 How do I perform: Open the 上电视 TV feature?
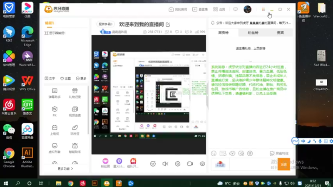pos(55,130)
